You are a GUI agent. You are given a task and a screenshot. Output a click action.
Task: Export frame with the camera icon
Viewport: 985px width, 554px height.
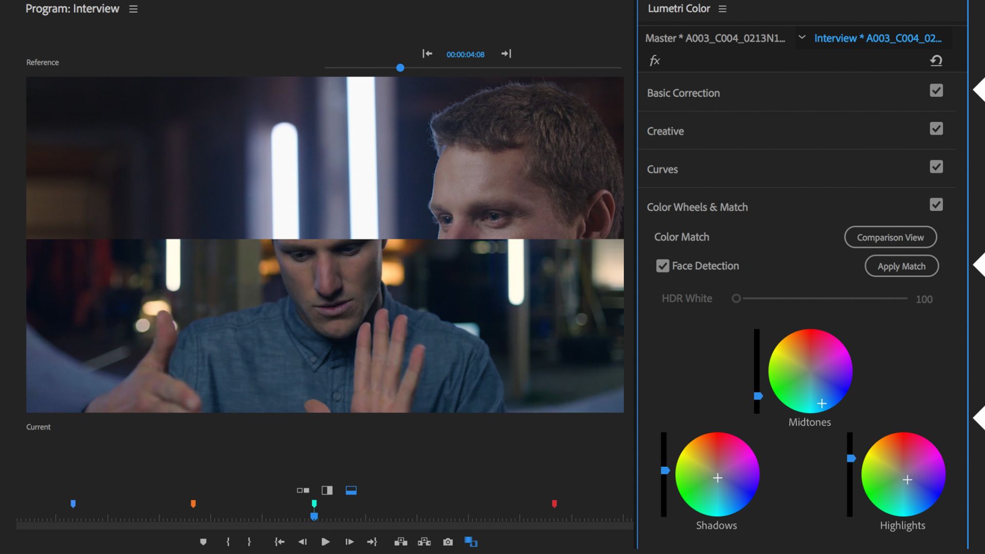pyautogui.click(x=448, y=542)
